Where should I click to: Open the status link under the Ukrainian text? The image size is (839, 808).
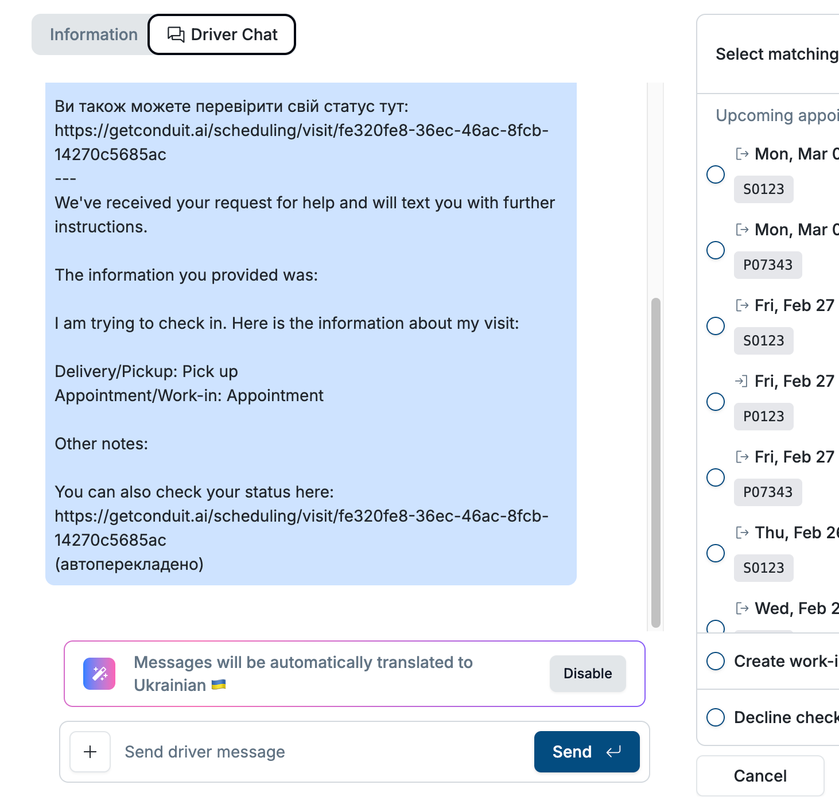pyautogui.click(x=301, y=142)
